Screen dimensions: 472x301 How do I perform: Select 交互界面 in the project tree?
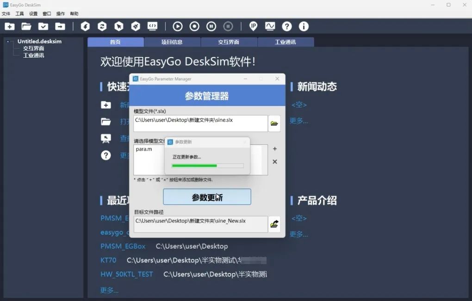(x=34, y=49)
